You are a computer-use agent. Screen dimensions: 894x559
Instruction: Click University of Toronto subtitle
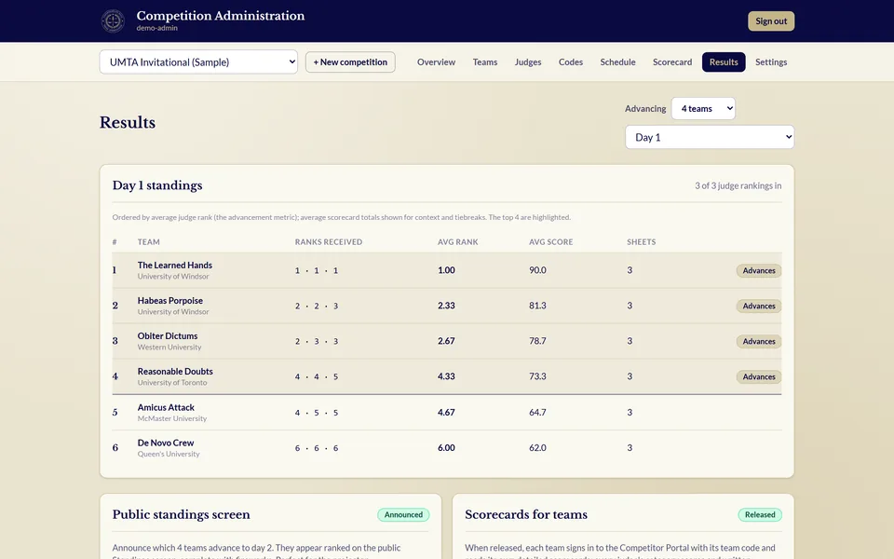tap(172, 383)
